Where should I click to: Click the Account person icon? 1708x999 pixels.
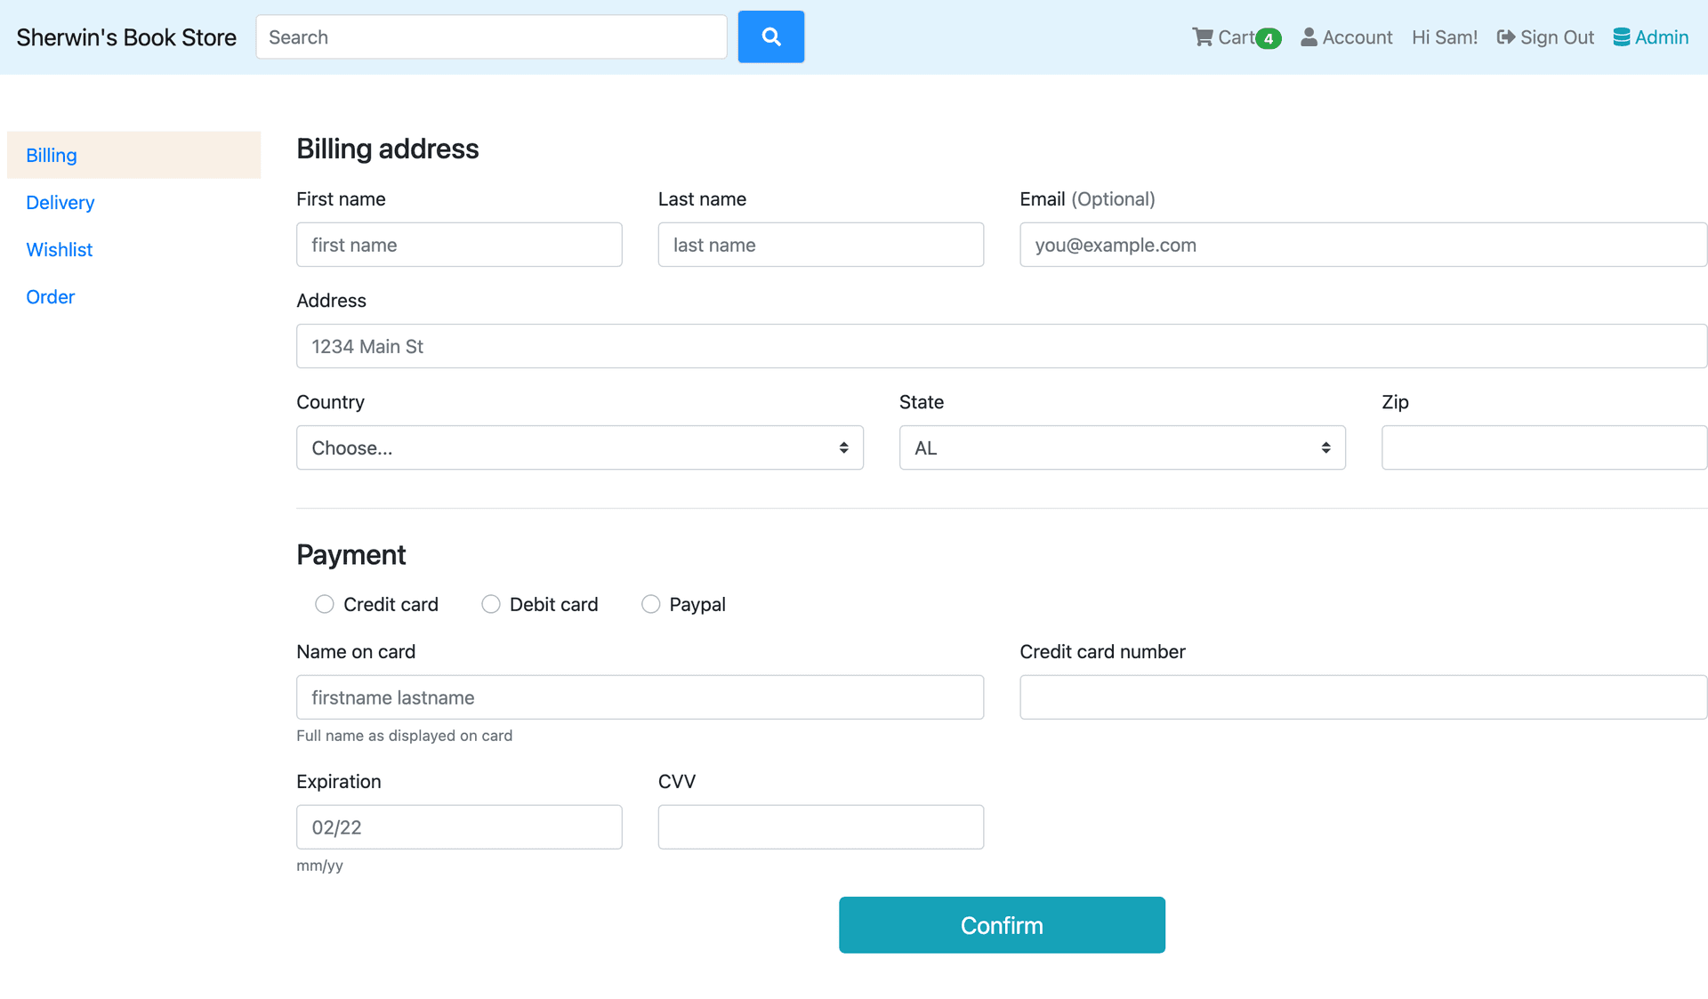pos(1309,37)
